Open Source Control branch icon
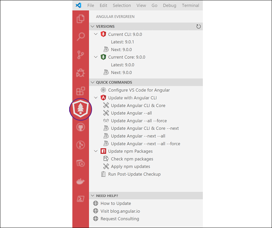The image size is (272, 228). click(x=80, y=55)
